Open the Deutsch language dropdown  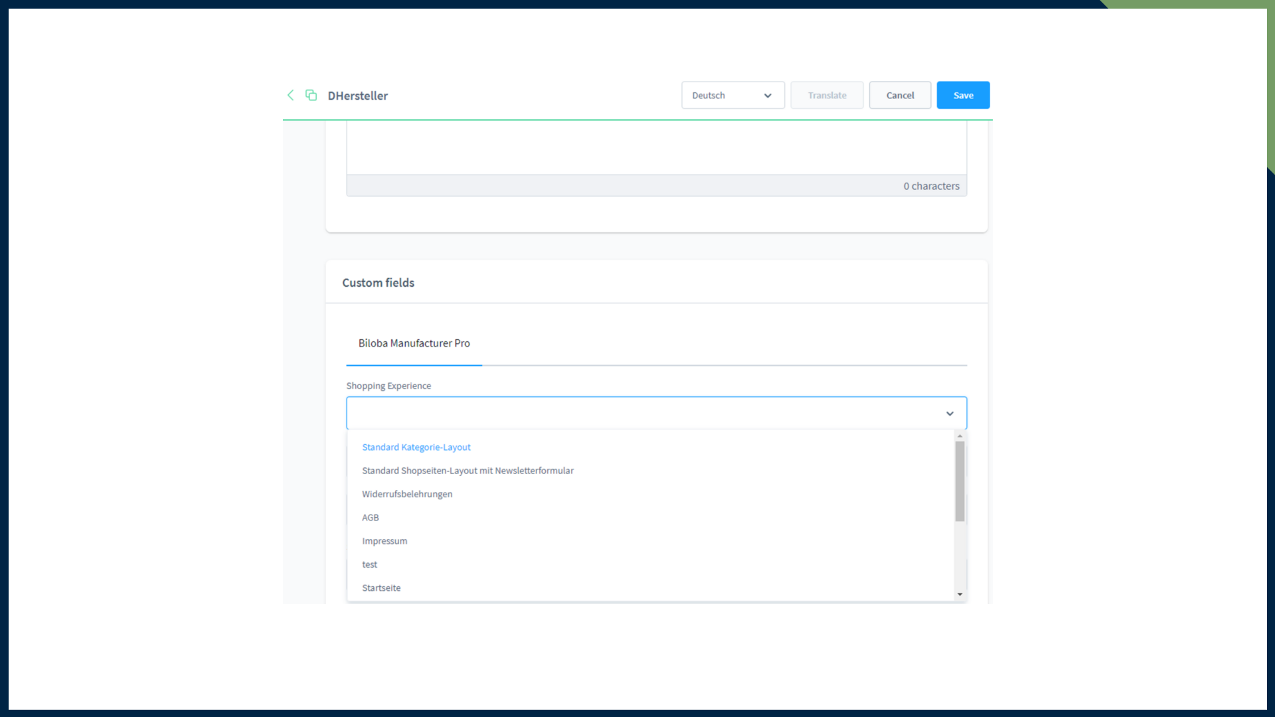(x=732, y=95)
